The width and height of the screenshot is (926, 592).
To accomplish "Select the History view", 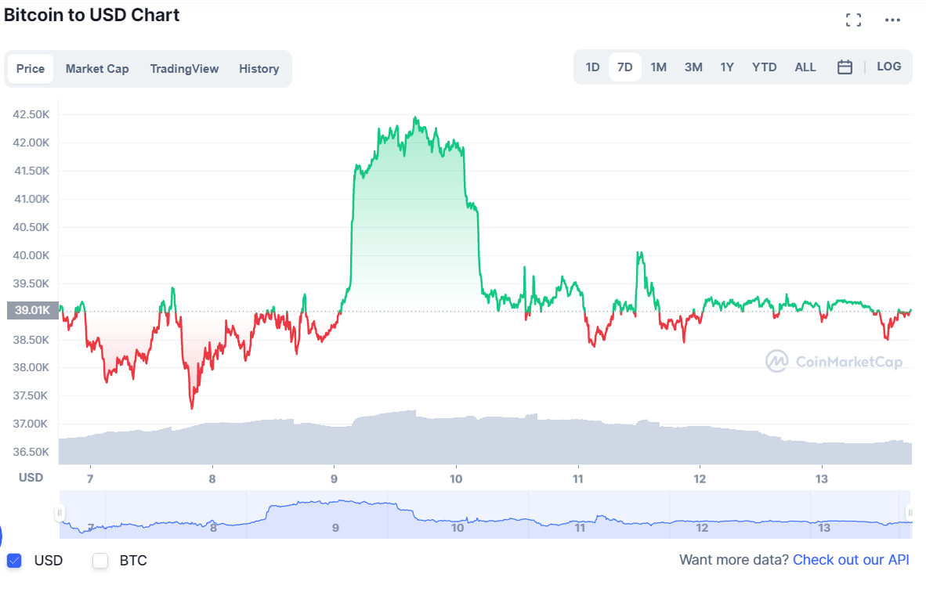I will (259, 68).
